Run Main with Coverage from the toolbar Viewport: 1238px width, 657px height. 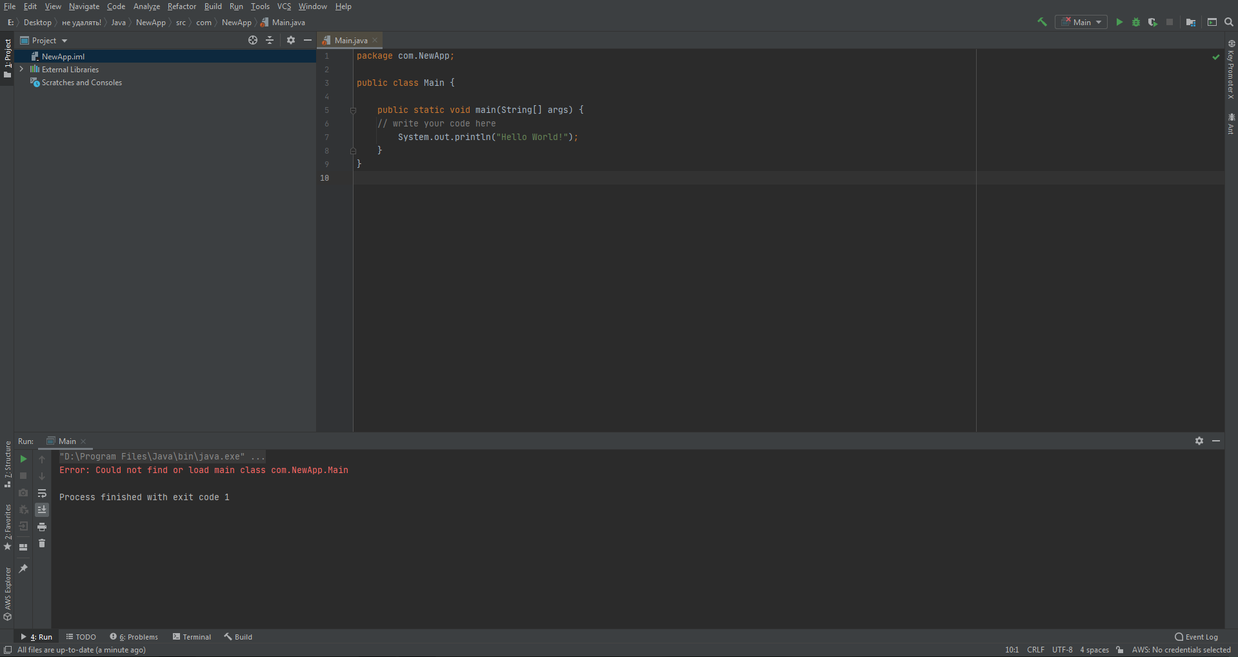click(x=1153, y=22)
